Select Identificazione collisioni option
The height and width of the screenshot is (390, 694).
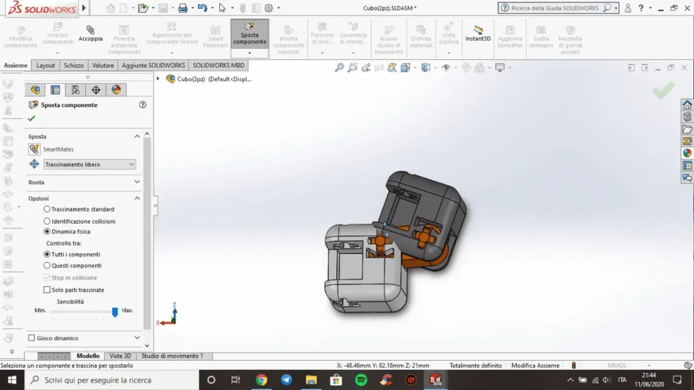click(47, 221)
